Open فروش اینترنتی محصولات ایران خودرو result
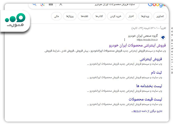Screen dimensions: 175x125 pos(137,45)
